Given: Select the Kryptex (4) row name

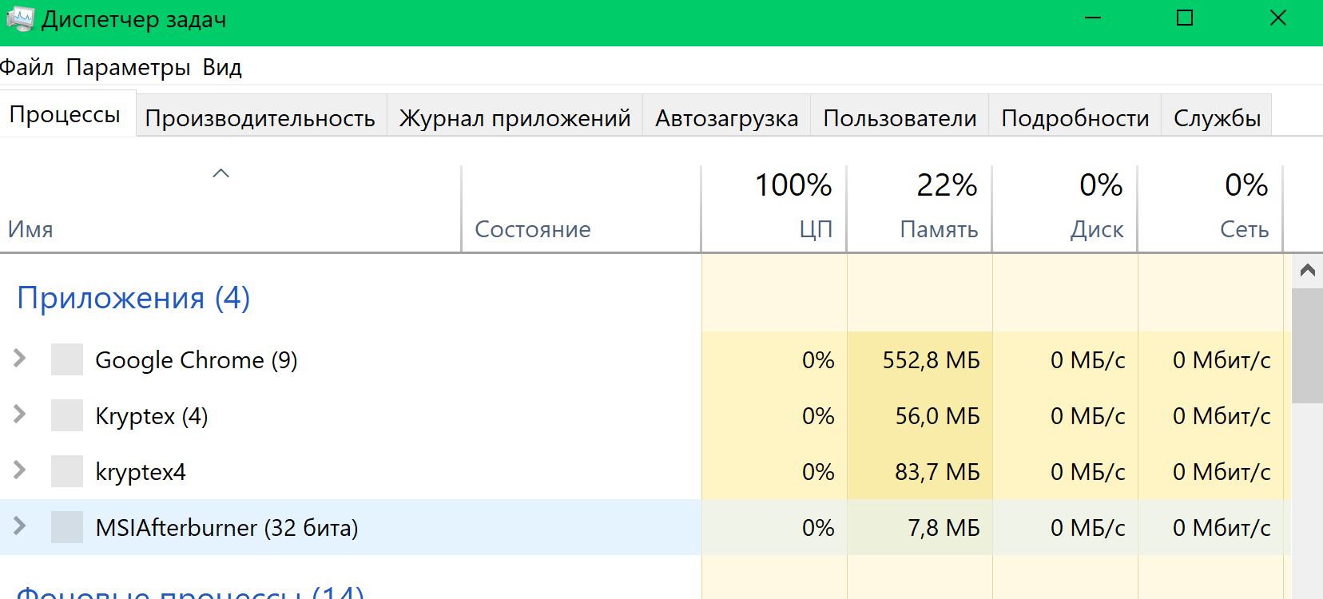Looking at the screenshot, I should (x=152, y=416).
